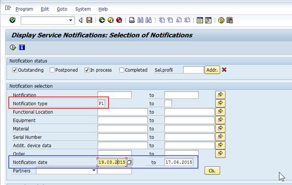The width and height of the screenshot is (292, 185).
Task: Open multiple selection for Addit. device data
Action: click(x=220, y=145)
